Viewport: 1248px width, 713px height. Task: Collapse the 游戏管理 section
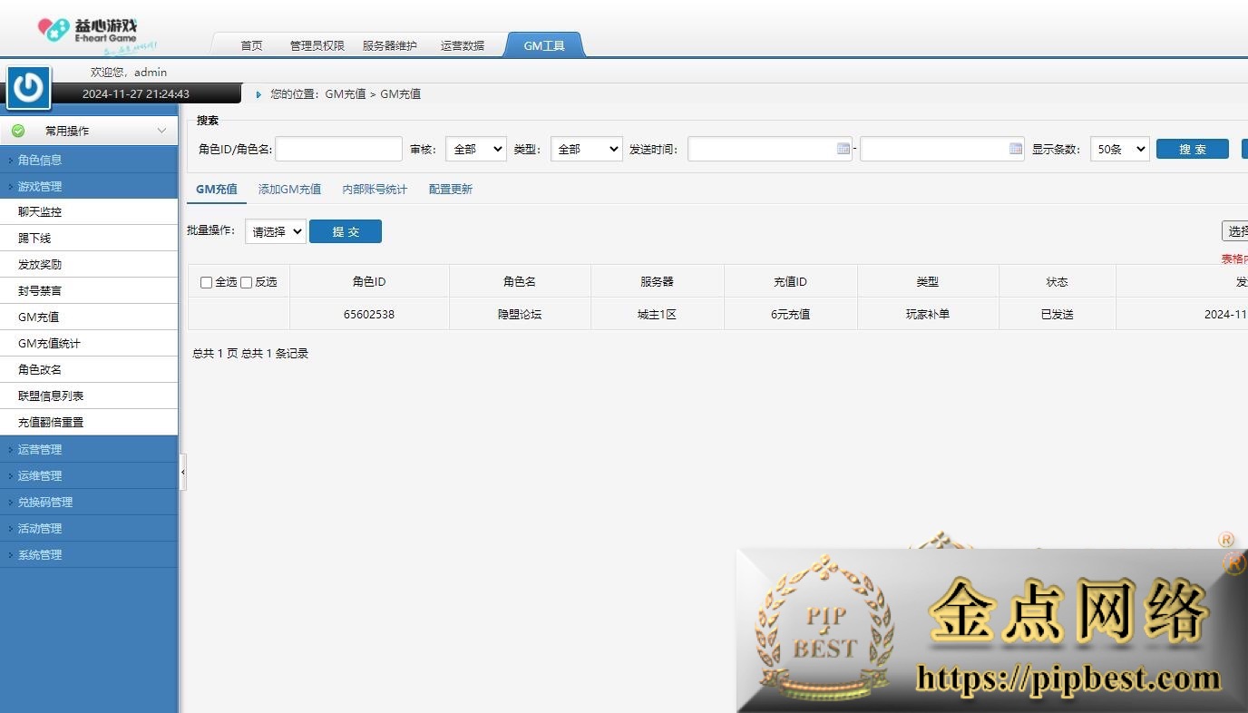pyautogui.click(x=89, y=186)
